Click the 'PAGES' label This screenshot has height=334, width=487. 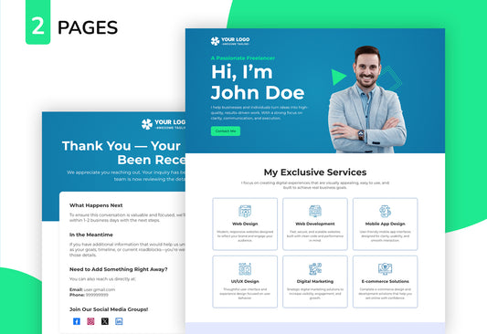point(88,27)
